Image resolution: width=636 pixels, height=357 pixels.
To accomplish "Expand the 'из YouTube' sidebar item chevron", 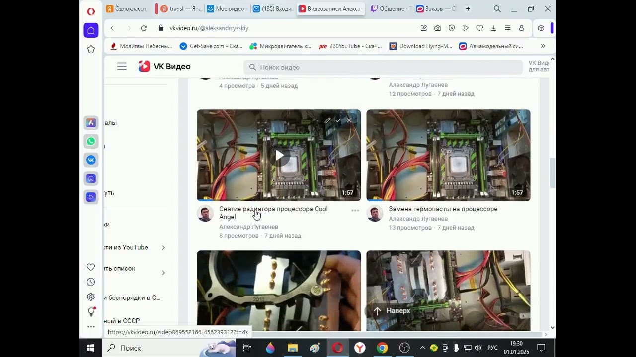I will [x=163, y=248].
